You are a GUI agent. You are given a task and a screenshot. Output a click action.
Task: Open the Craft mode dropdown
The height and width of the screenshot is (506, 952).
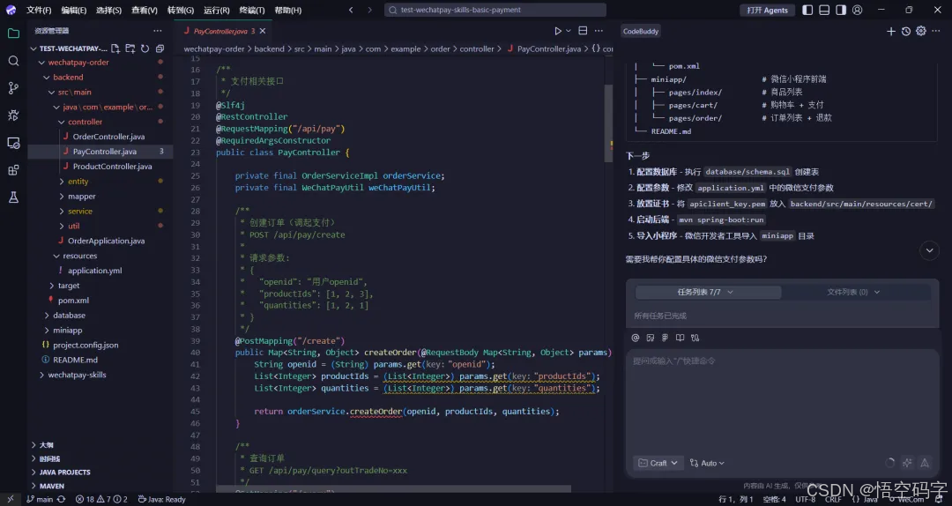658,463
